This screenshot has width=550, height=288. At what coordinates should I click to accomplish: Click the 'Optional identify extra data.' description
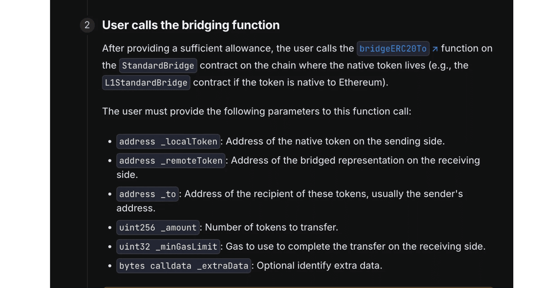point(319,266)
